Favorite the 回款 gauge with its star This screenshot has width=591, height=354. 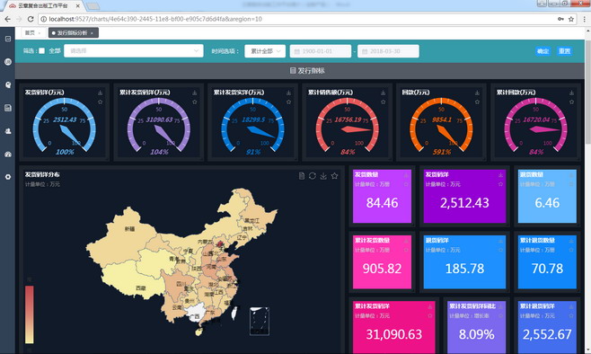pyautogui.click(x=477, y=102)
